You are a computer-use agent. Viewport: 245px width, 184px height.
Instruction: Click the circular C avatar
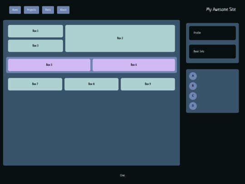193,96
